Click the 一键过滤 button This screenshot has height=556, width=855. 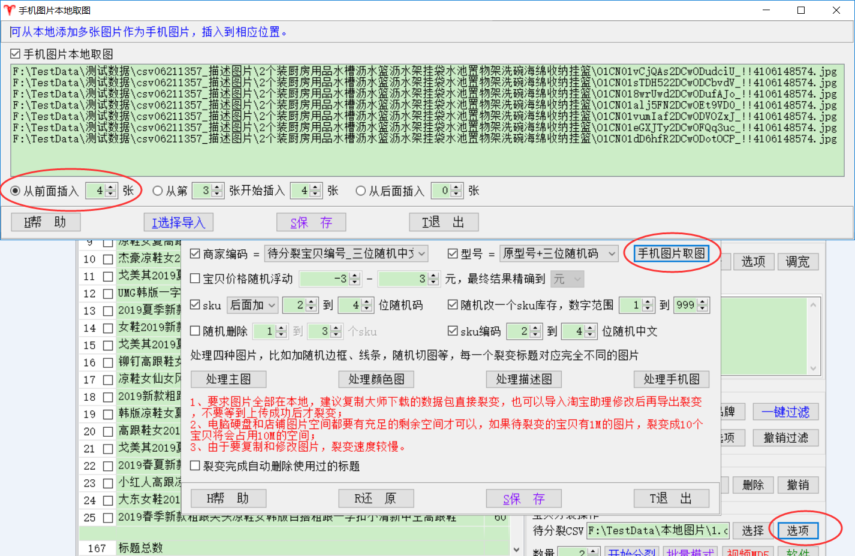click(x=785, y=412)
